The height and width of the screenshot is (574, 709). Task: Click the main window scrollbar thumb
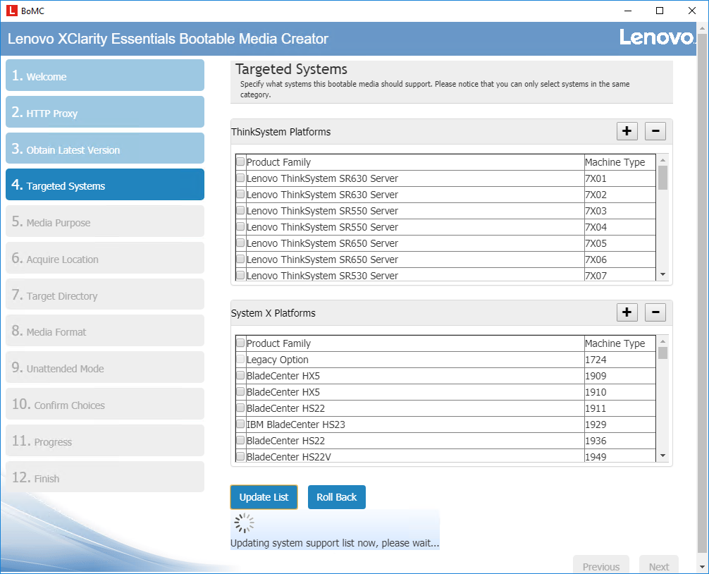(x=702, y=293)
